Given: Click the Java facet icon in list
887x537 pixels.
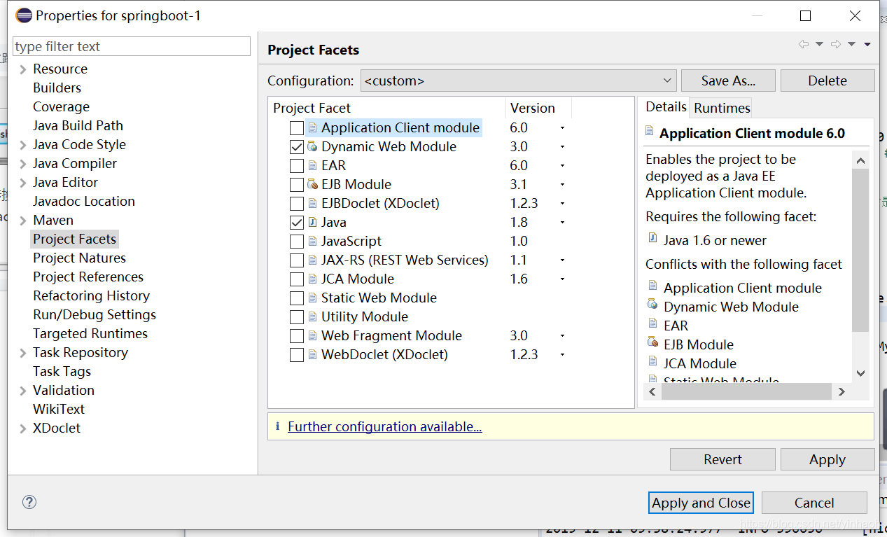Looking at the screenshot, I should [x=312, y=222].
